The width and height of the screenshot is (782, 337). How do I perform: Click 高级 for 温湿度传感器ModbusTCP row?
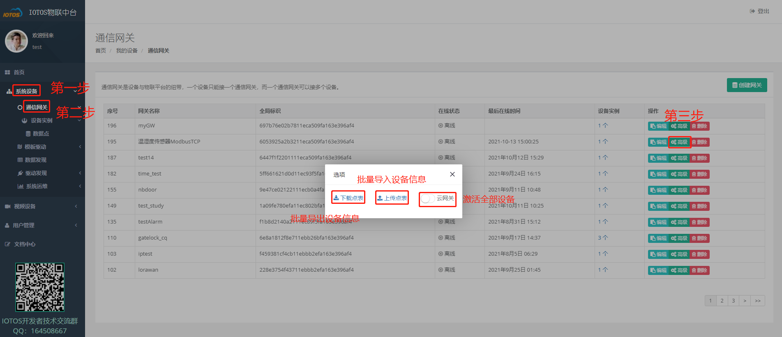pos(679,142)
